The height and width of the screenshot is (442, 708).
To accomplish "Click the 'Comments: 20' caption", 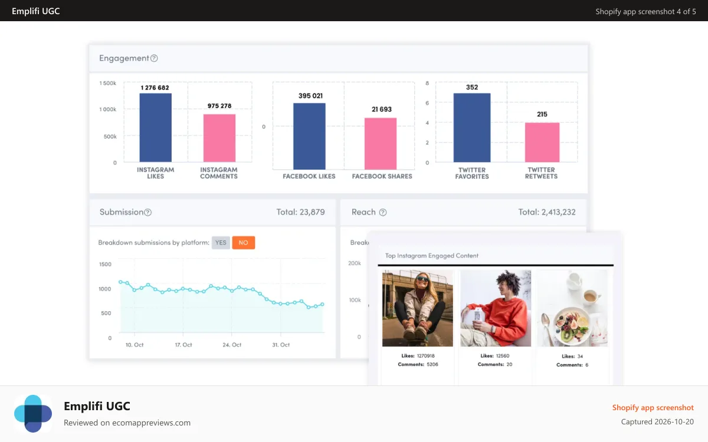I will pyautogui.click(x=495, y=364).
